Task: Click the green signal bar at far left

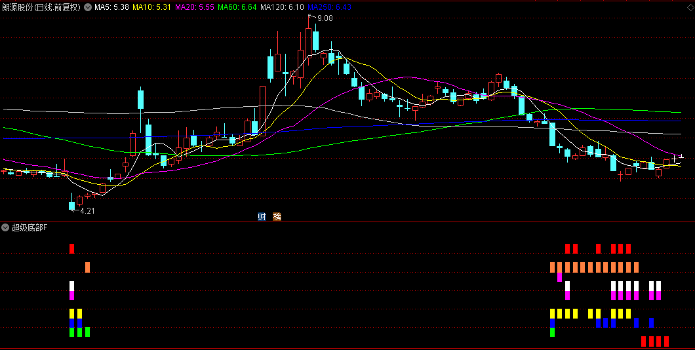Action: tap(72, 332)
